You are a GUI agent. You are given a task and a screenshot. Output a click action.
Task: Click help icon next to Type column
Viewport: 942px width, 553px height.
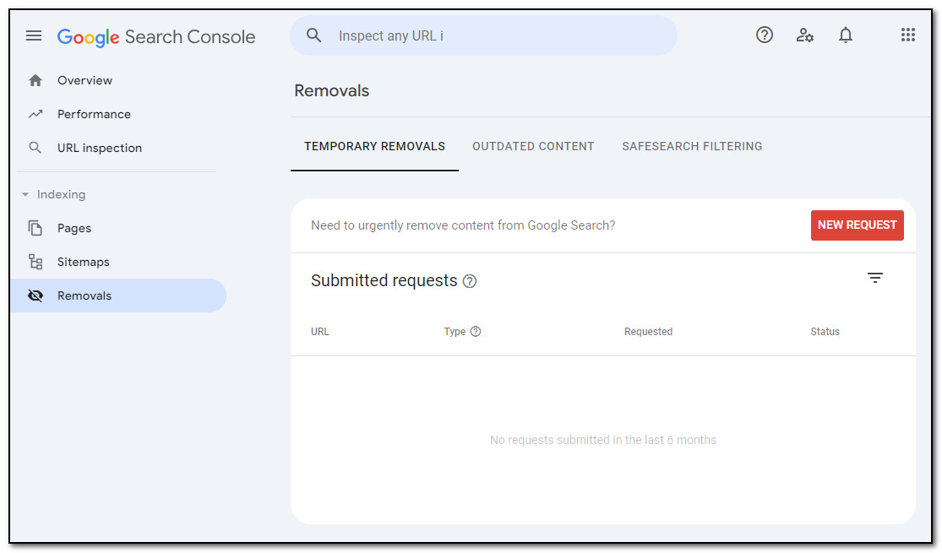tap(476, 332)
